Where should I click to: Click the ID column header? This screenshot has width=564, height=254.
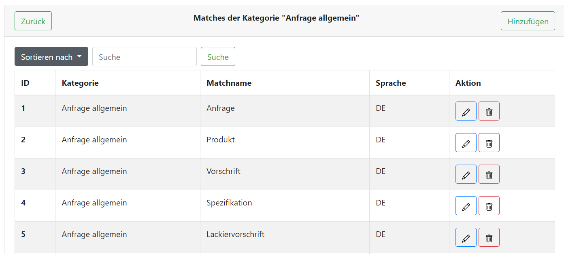(x=25, y=83)
